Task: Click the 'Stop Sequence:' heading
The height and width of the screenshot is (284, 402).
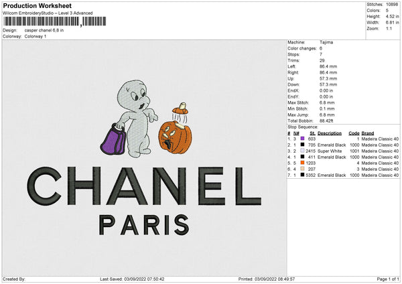Action: (303, 127)
